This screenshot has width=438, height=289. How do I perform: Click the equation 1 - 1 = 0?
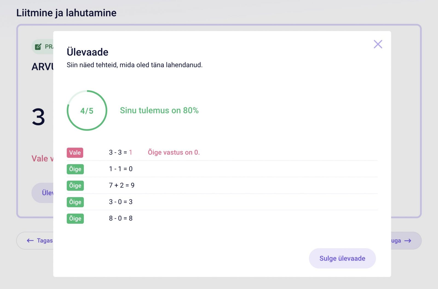pyautogui.click(x=121, y=169)
